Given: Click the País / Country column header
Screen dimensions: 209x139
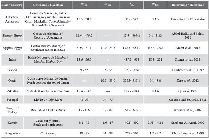Looking at the screenshot, I should coord(12,5).
